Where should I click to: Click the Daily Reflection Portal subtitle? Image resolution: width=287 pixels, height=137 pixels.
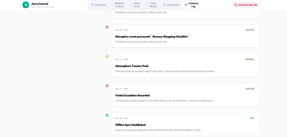(x=43, y=7)
